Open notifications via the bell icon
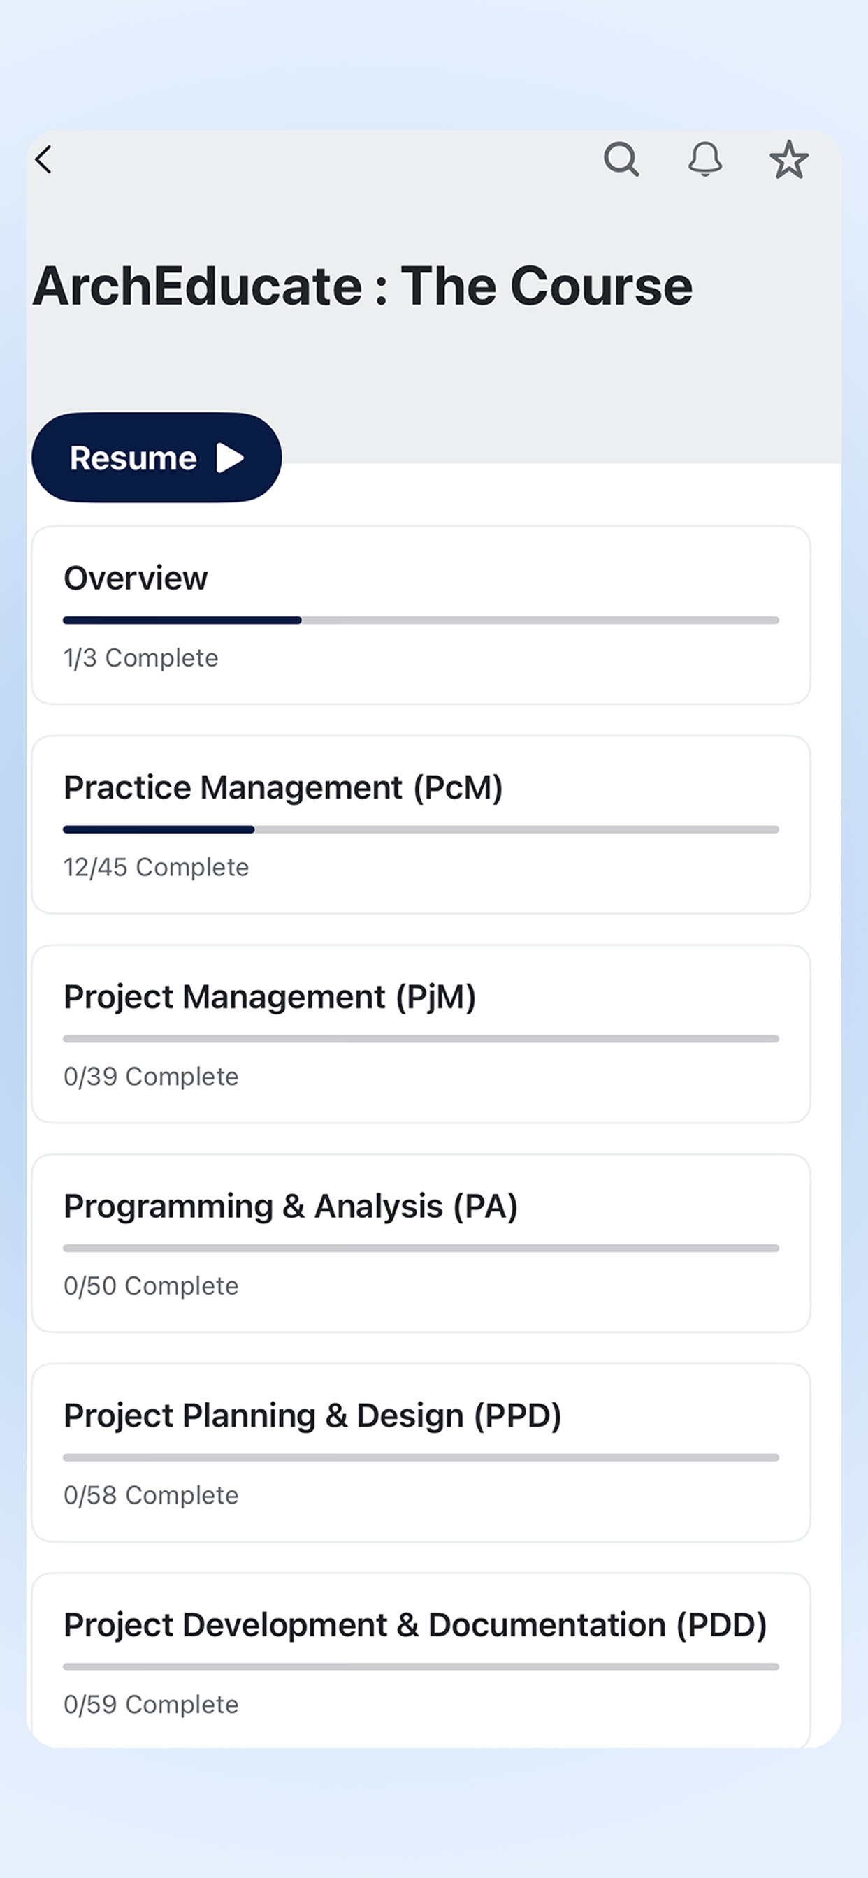This screenshot has width=868, height=1878. coord(704,160)
